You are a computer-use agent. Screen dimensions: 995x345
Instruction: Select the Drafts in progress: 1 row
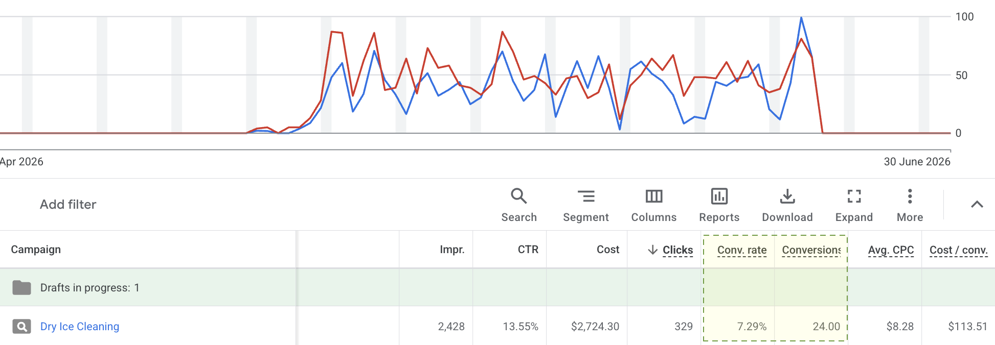pos(497,287)
